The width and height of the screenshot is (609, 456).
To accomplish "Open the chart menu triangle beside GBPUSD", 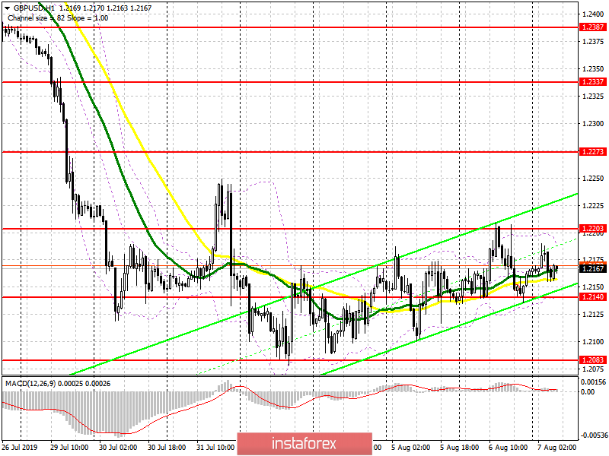I will point(7,8).
